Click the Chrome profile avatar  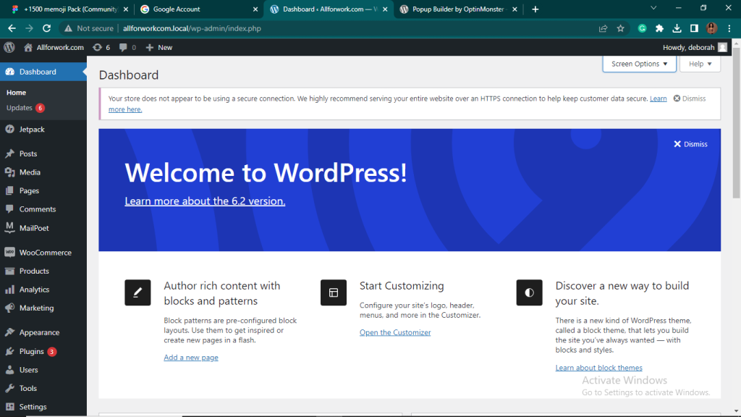pos(712,28)
